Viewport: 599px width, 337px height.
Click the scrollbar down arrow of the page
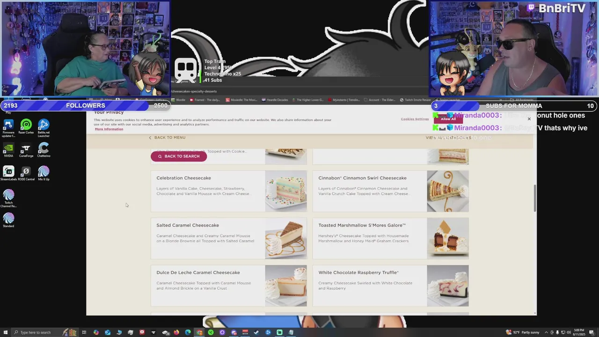click(x=535, y=312)
